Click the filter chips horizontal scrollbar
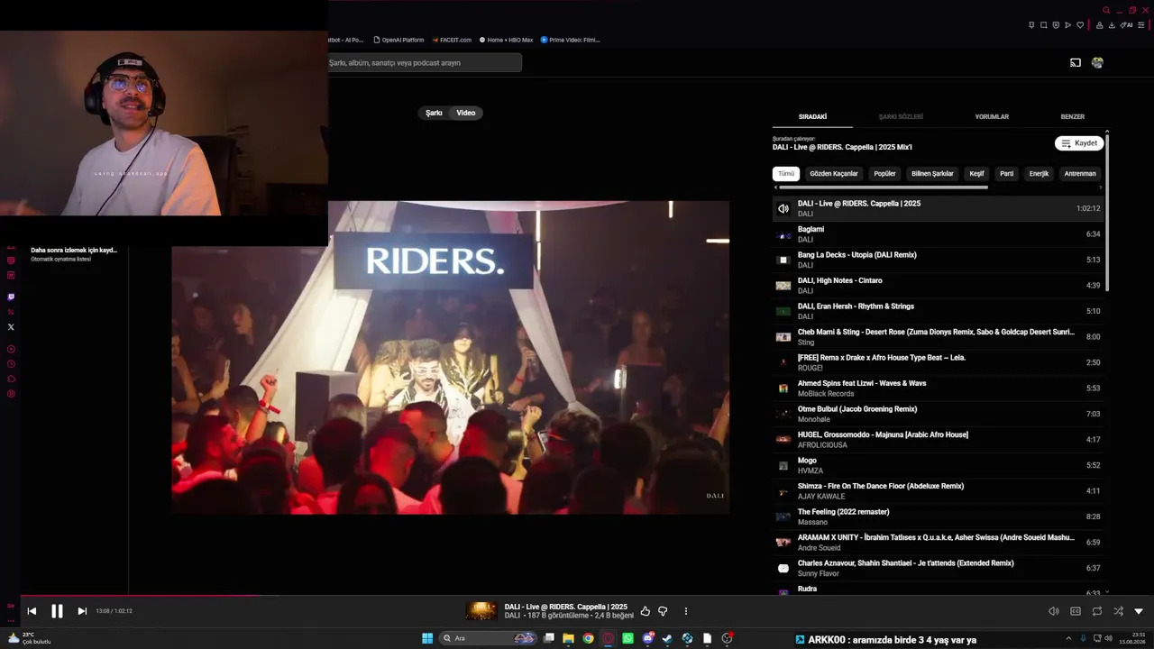This screenshot has width=1154, height=649. 883,187
